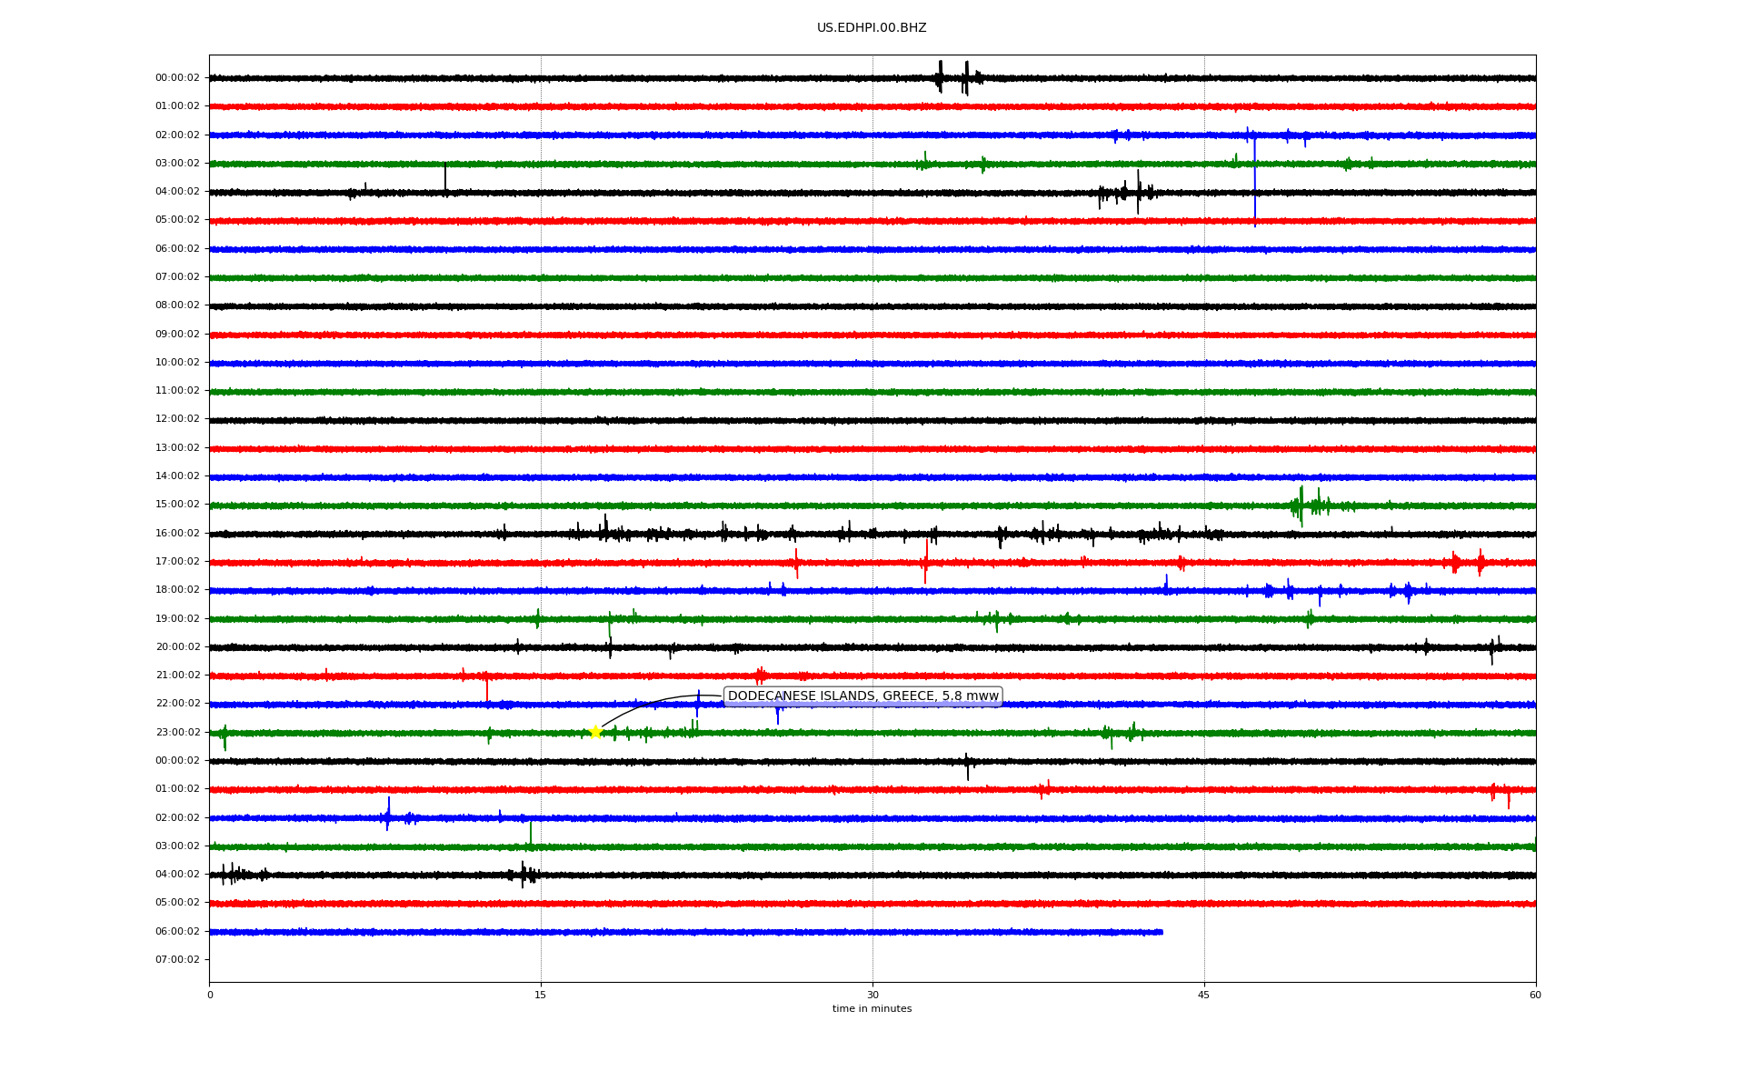Screen dimensions: 1745x1091
Task: Click the 15 tick on x-axis
Action: point(541,995)
